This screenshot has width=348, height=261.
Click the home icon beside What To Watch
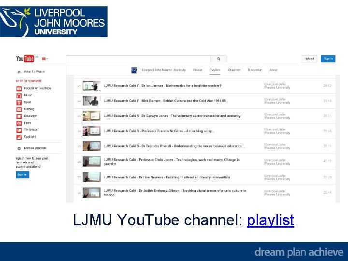click(x=19, y=72)
